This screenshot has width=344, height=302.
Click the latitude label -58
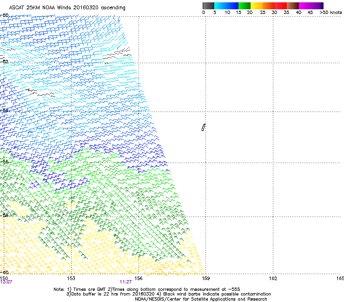(x=4, y=216)
